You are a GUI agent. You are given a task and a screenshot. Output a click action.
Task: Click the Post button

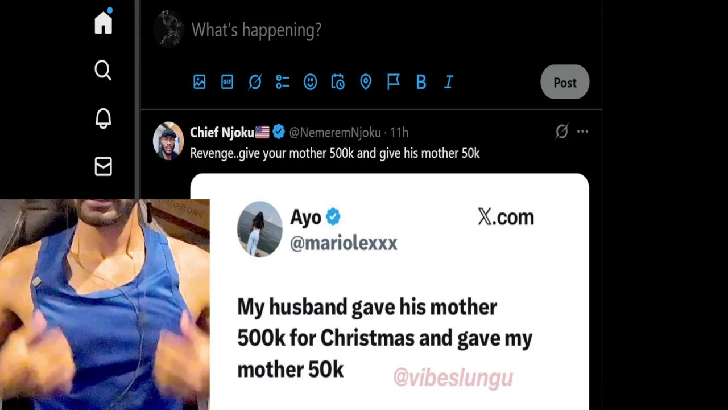[x=565, y=82]
